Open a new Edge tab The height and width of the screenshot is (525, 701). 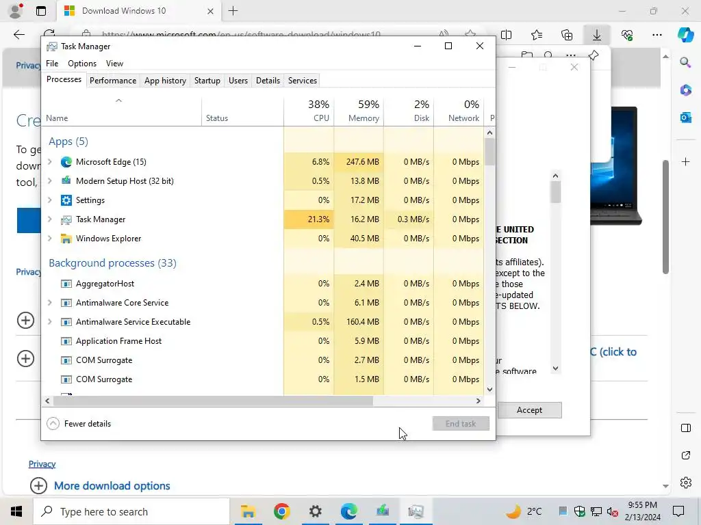coord(233,11)
